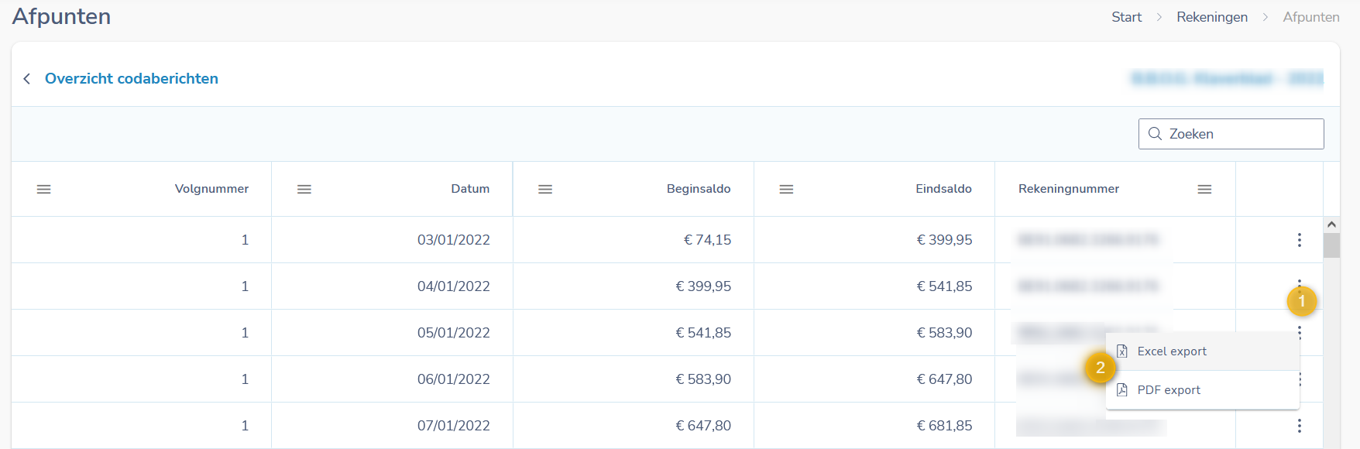Image resolution: width=1360 pixels, height=449 pixels.
Task: Sort by the Beginsaldo column header
Action: click(x=698, y=189)
